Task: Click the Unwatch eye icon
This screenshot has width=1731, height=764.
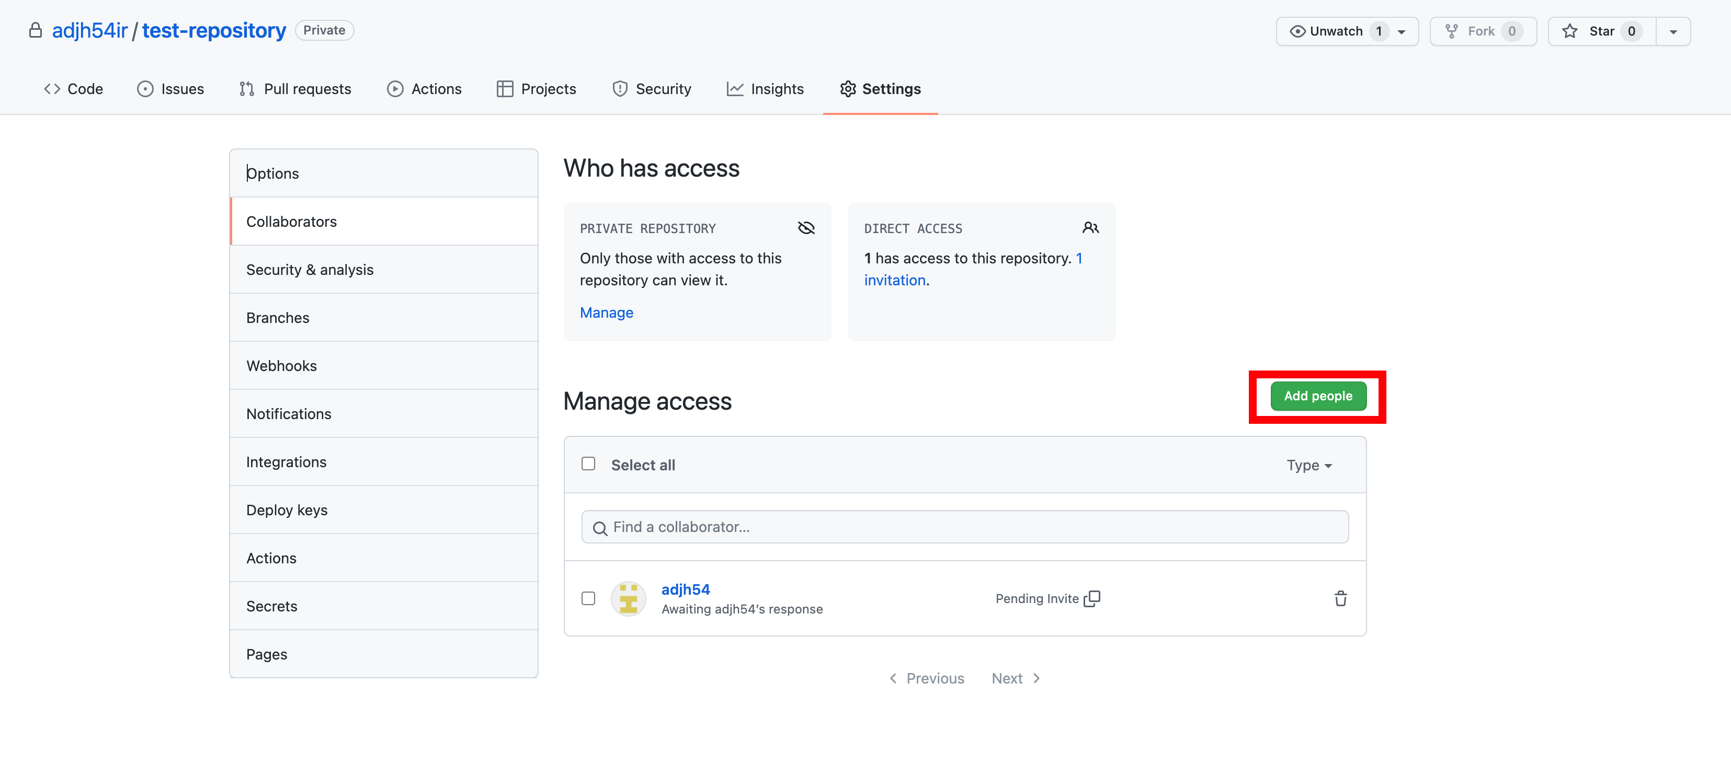Action: (1297, 31)
